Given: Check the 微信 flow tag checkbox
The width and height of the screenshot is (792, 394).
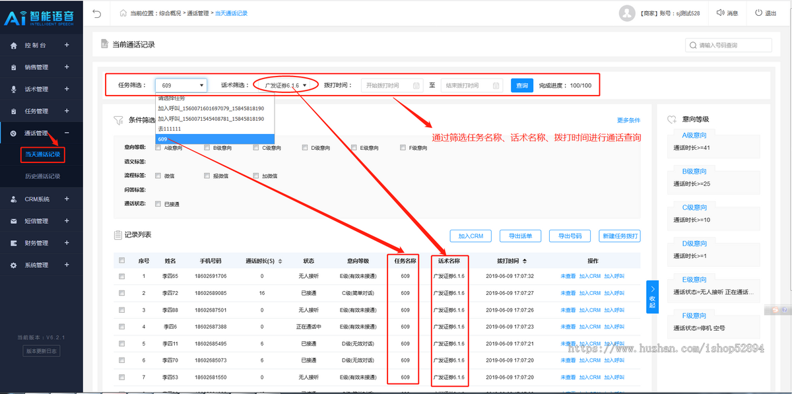Looking at the screenshot, I should pos(158,176).
